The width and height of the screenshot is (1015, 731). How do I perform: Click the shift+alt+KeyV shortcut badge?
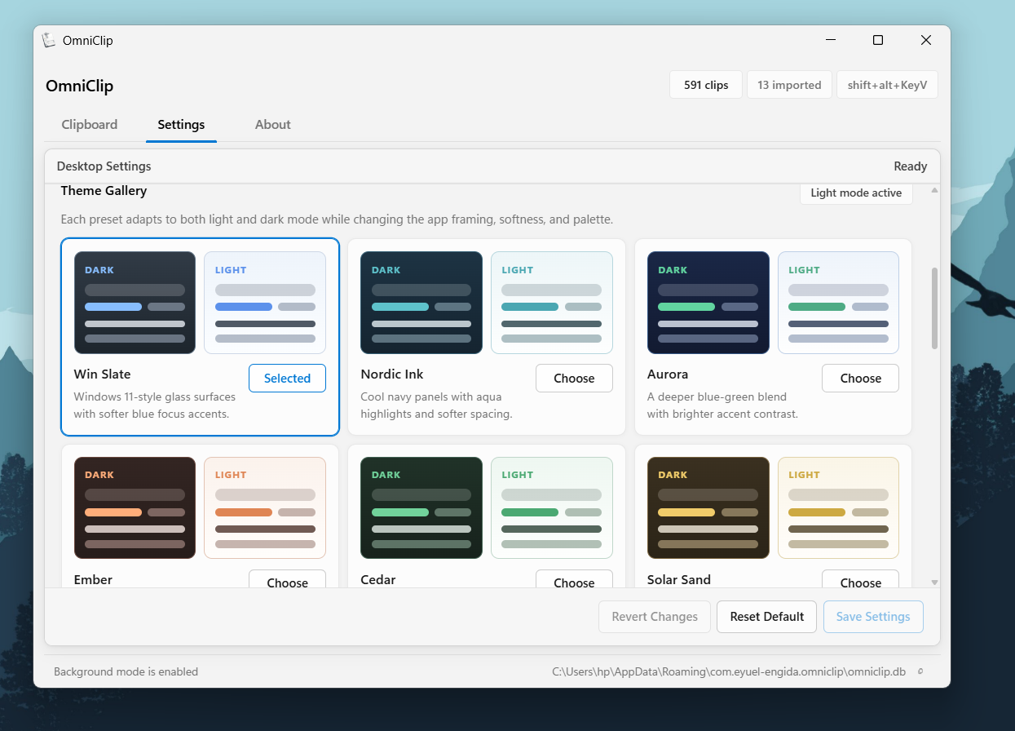click(x=887, y=85)
